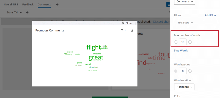Image resolution: width=220 pixels, height=98 pixels.
Task: Click the Add Filter link
Action: (x=210, y=15)
